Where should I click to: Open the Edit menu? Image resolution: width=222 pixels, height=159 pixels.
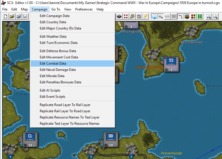click(14, 9)
